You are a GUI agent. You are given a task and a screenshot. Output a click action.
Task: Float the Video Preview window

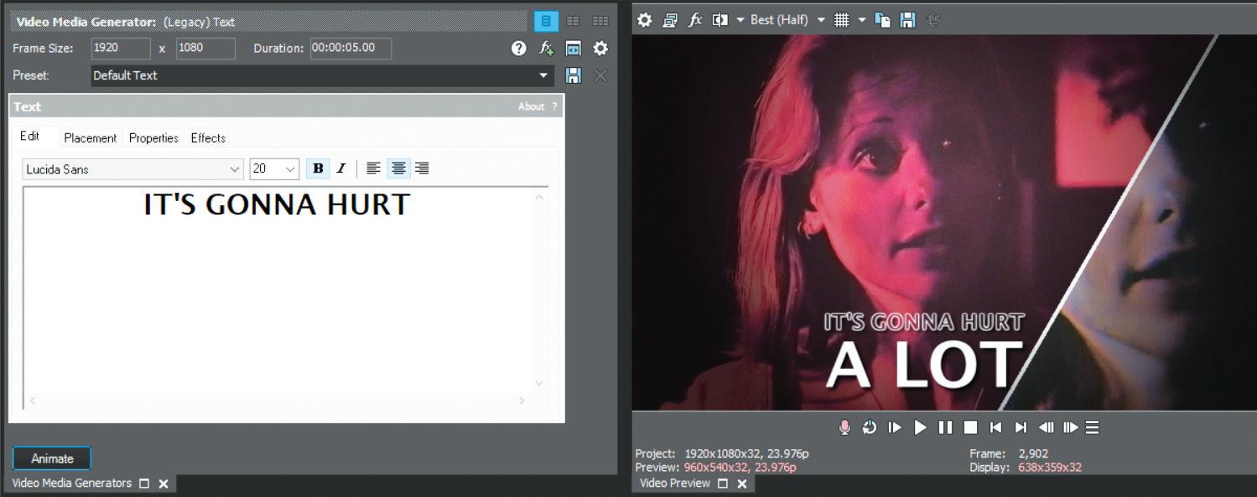pyautogui.click(x=723, y=484)
